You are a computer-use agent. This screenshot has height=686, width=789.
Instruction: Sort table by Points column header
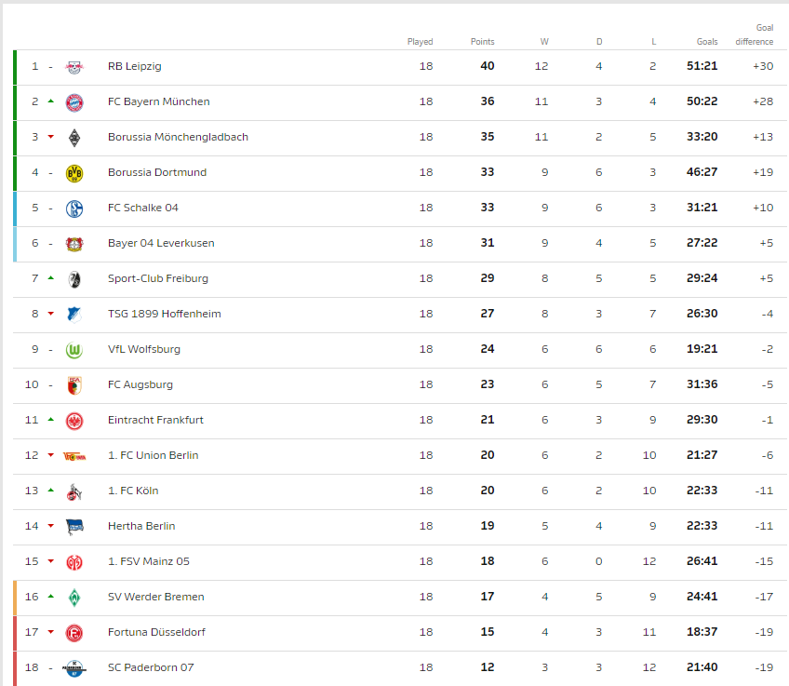(483, 42)
